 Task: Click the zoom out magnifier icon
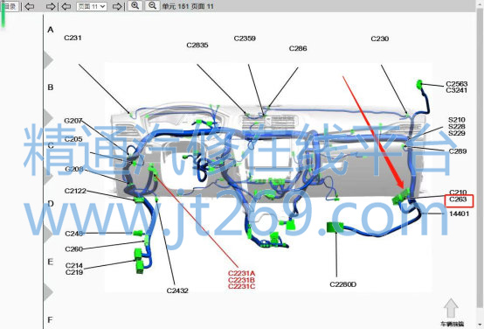(153, 5)
